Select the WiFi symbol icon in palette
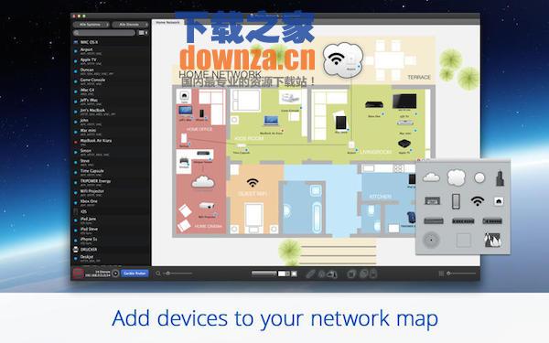 [x=478, y=201]
